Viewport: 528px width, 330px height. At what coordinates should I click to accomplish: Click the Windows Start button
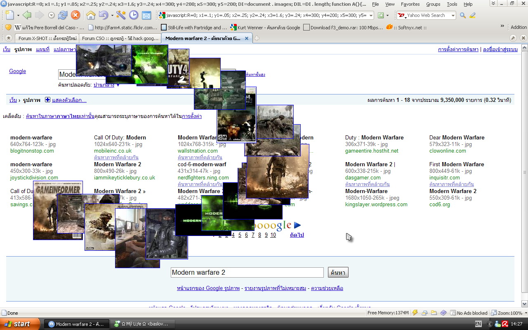point(20,324)
